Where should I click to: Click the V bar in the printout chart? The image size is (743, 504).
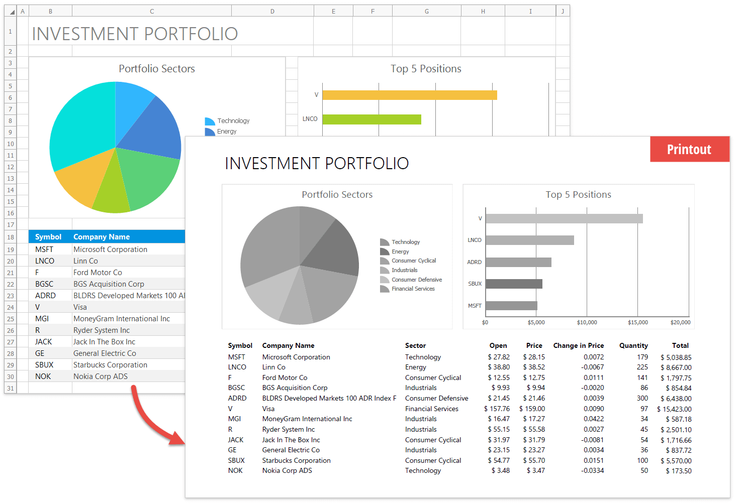[564, 218]
